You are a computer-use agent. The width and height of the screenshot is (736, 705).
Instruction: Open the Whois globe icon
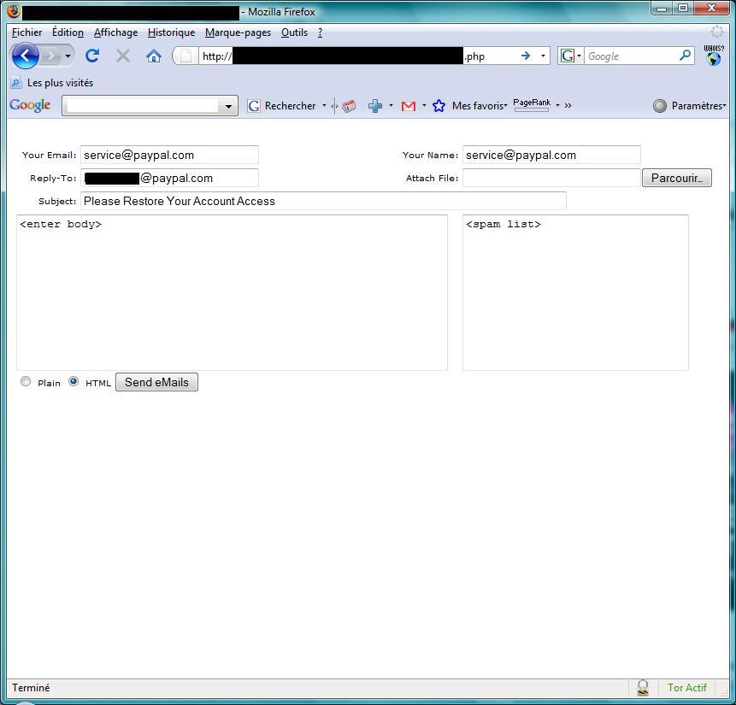(x=713, y=56)
